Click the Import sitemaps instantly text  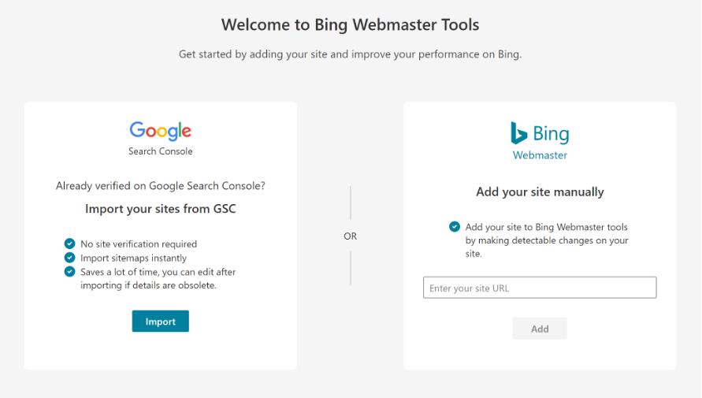coord(133,258)
